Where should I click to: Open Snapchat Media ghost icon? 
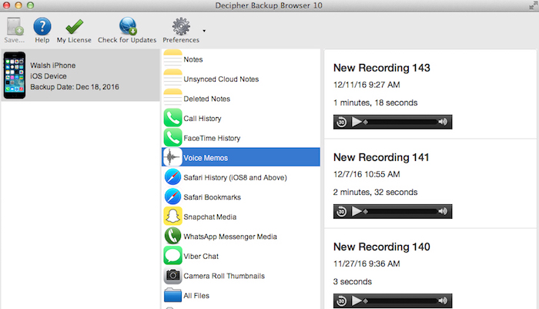pos(172,217)
